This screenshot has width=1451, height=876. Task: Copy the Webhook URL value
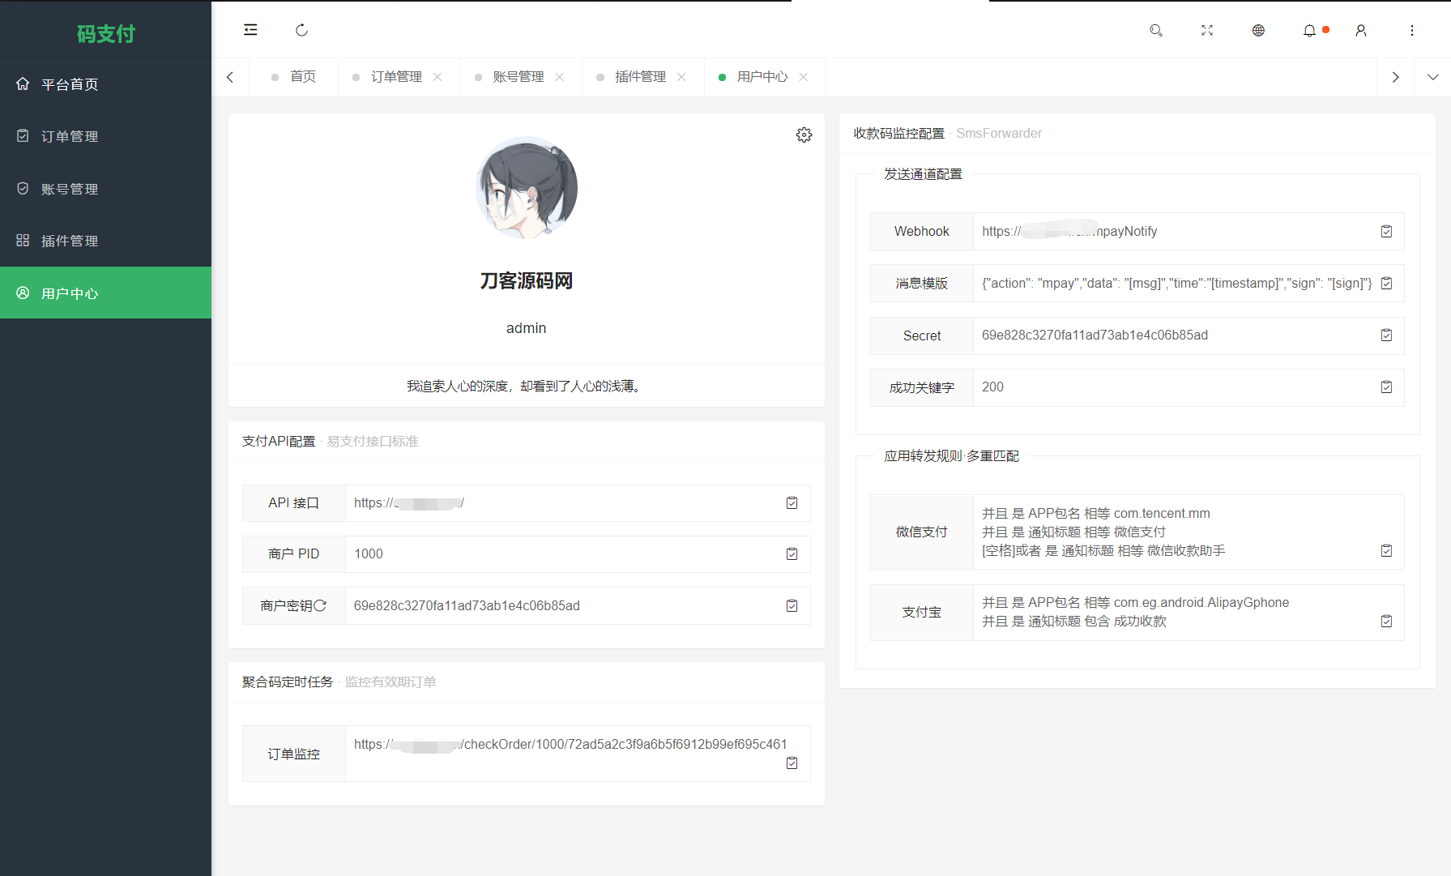point(1386,231)
